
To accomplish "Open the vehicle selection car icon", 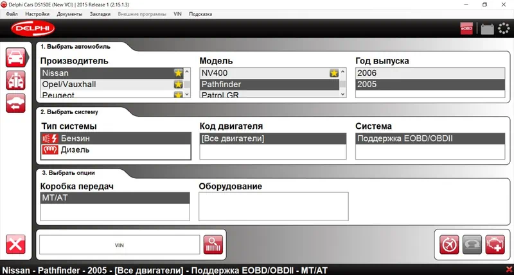I will [x=15, y=58].
